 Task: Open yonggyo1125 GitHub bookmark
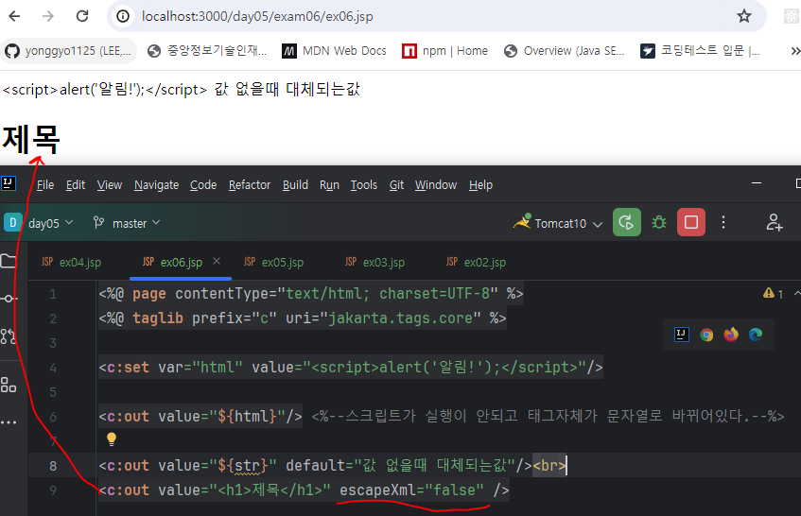pos(68,51)
